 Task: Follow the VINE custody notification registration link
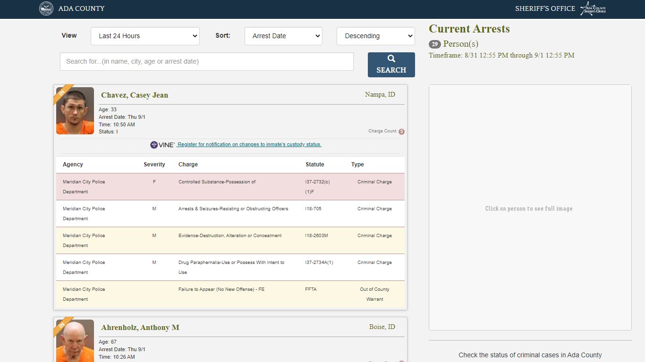pyautogui.click(x=249, y=145)
